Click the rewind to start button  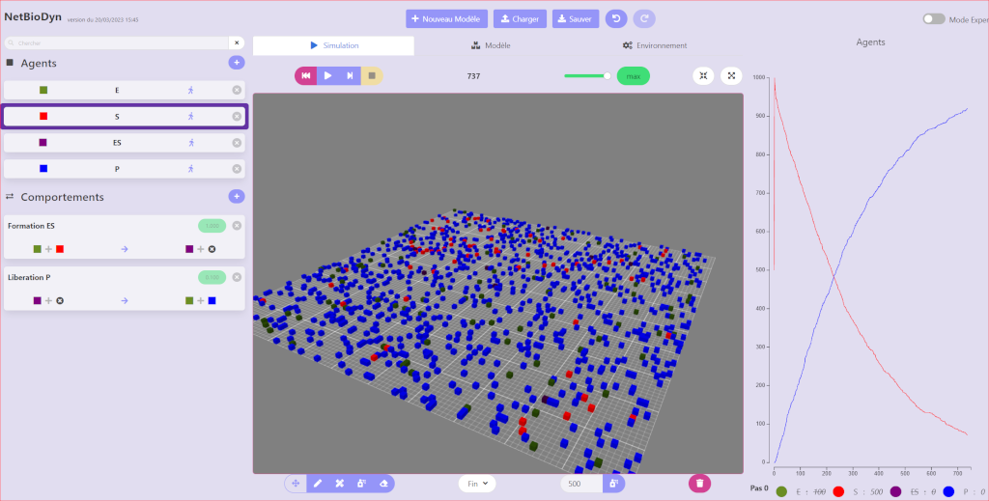[306, 75]
